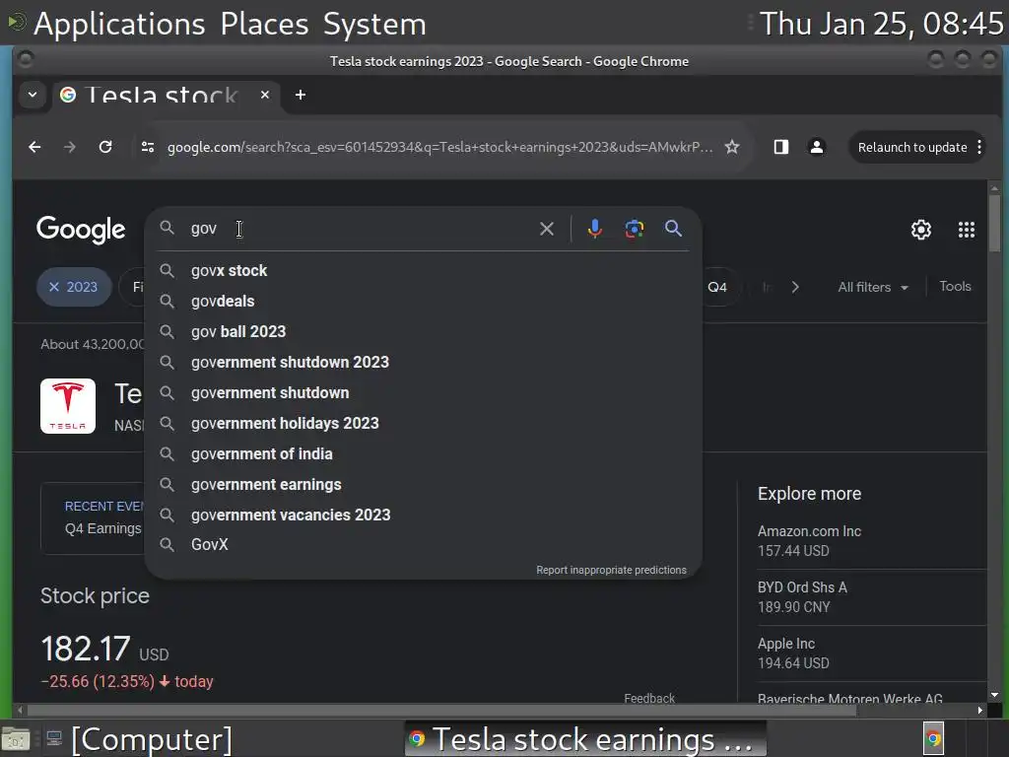
Task: Click Report inappropriate predictions link
Action: click(x=611, y=571)
